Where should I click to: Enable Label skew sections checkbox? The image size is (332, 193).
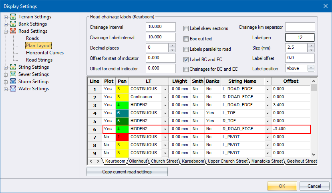186,29
